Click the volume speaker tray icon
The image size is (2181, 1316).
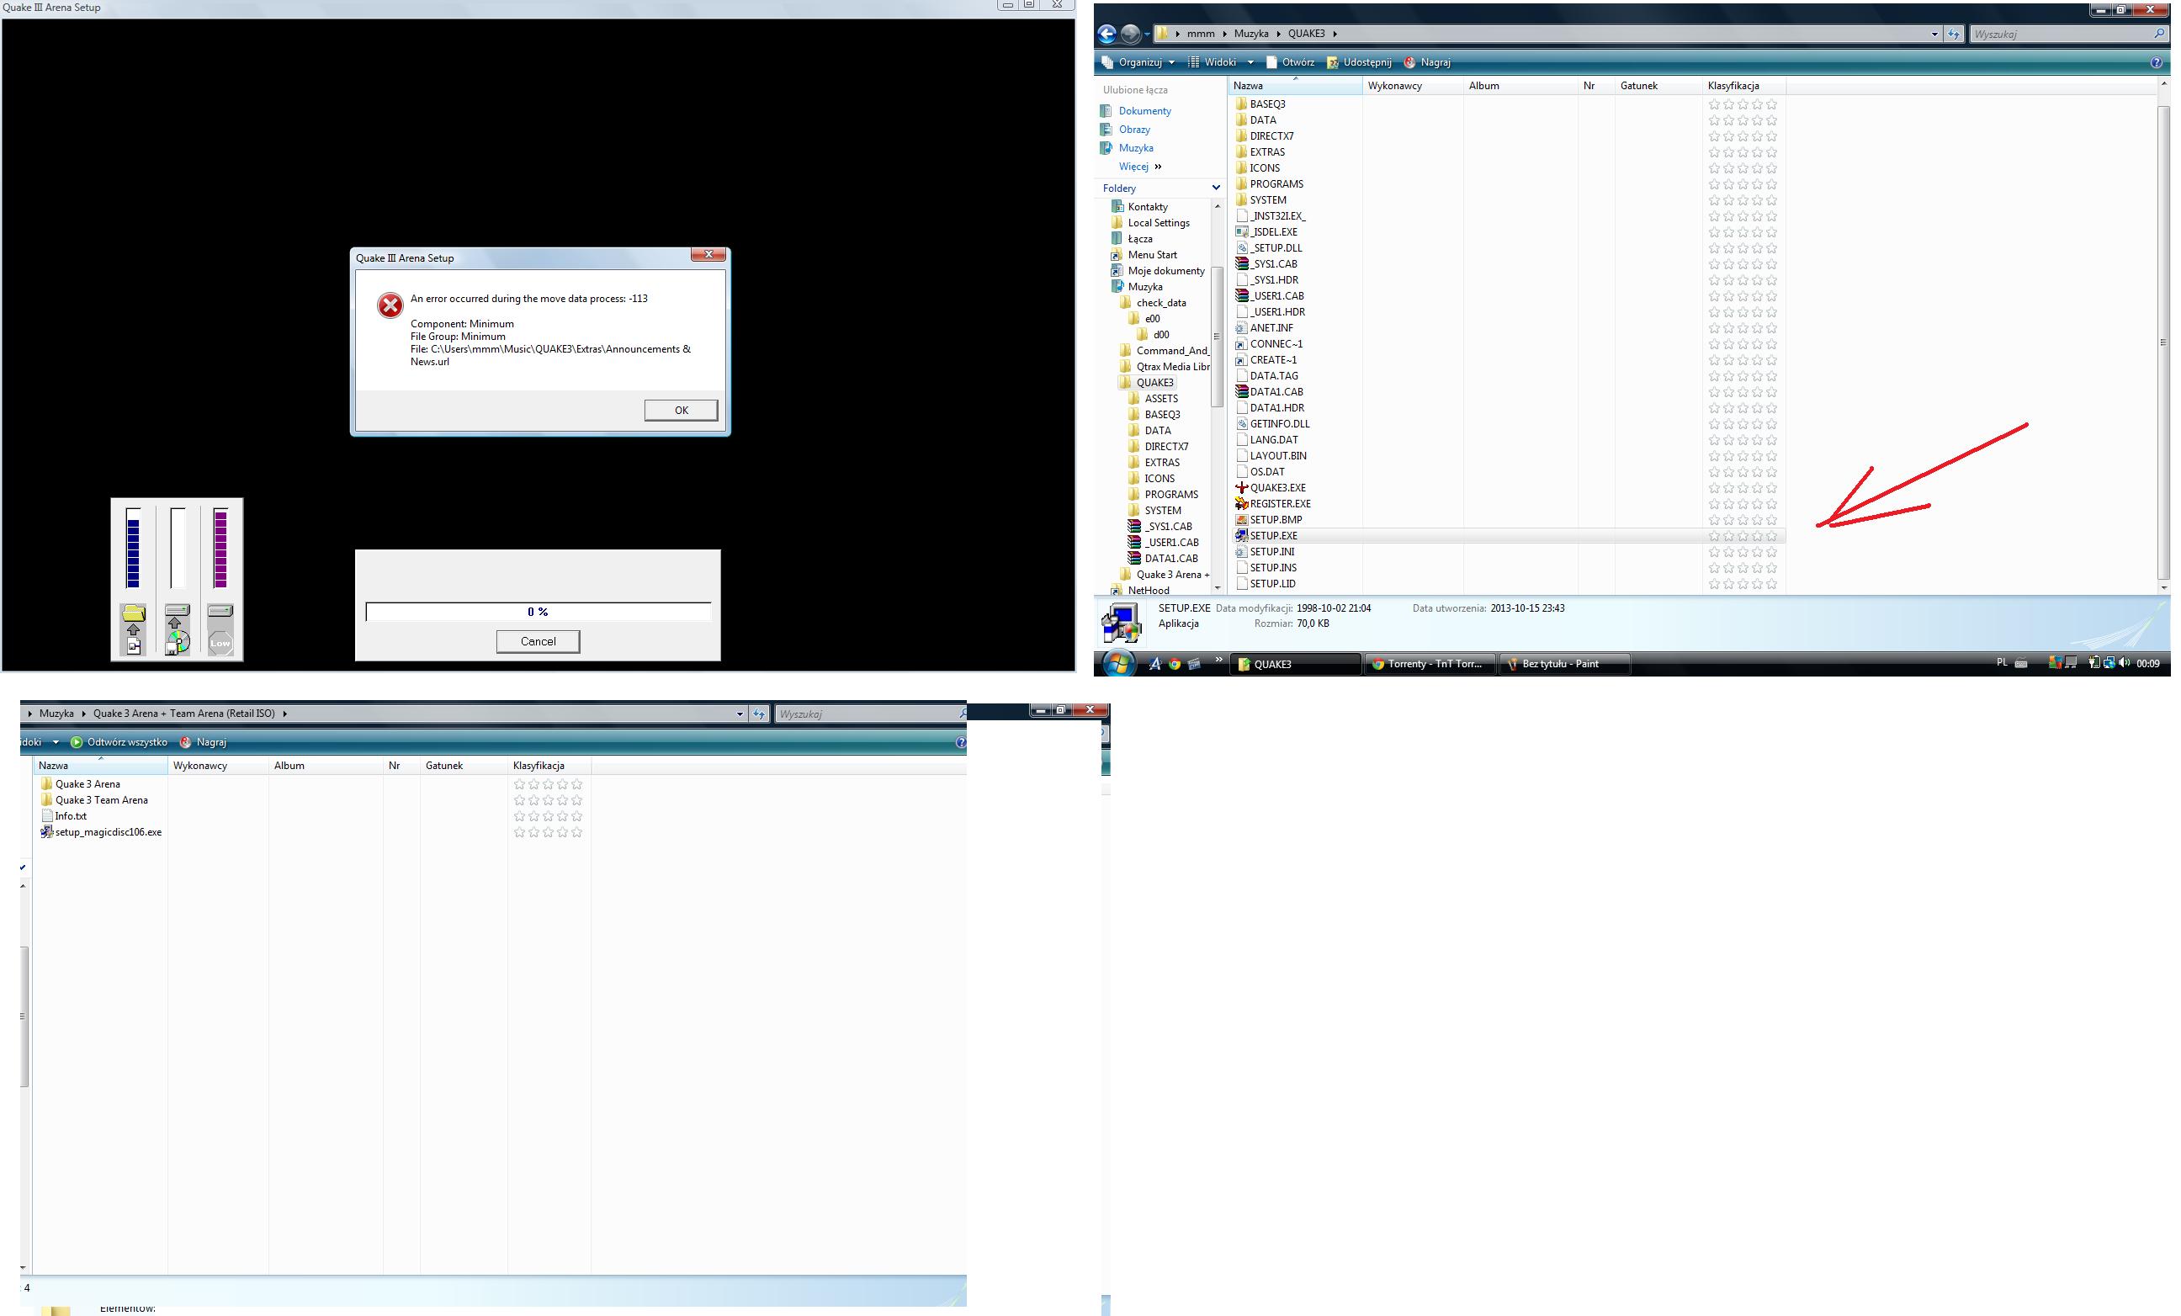(x=2125, y=663)
